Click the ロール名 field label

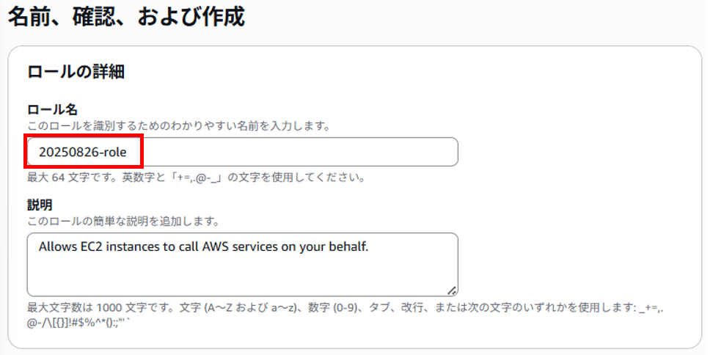point(53,109)
